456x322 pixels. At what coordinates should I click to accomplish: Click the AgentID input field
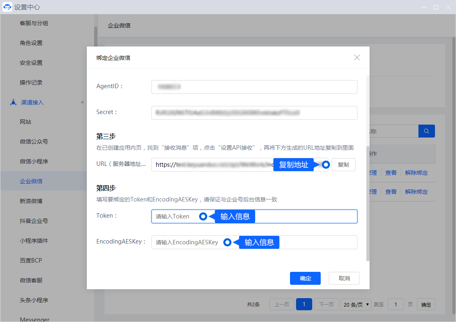(254, 87)
